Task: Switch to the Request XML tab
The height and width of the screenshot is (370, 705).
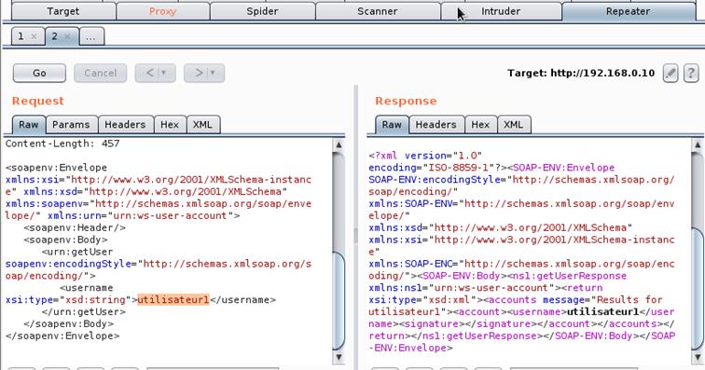Action: 202,125
